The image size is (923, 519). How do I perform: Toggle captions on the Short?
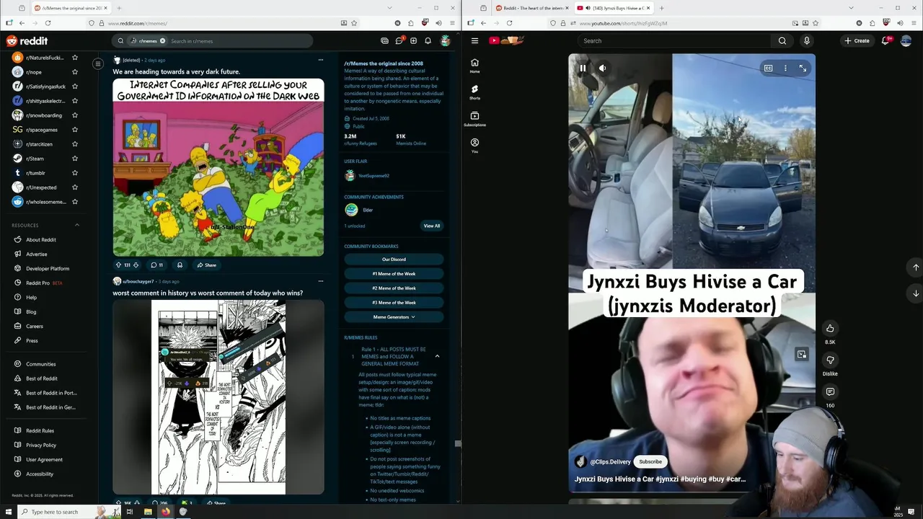pos(768,68)
